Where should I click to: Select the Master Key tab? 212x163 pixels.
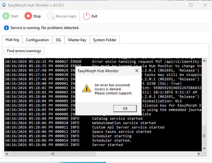click(x=77, y=40)
